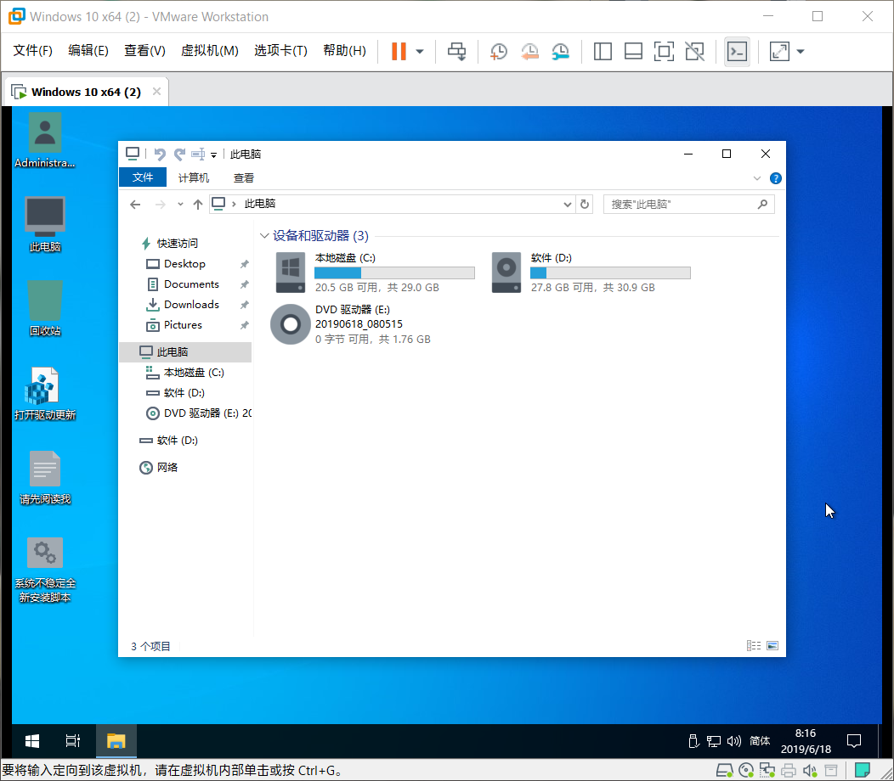Send Ctrl+Alt+Del to the virtual machine

456,51
